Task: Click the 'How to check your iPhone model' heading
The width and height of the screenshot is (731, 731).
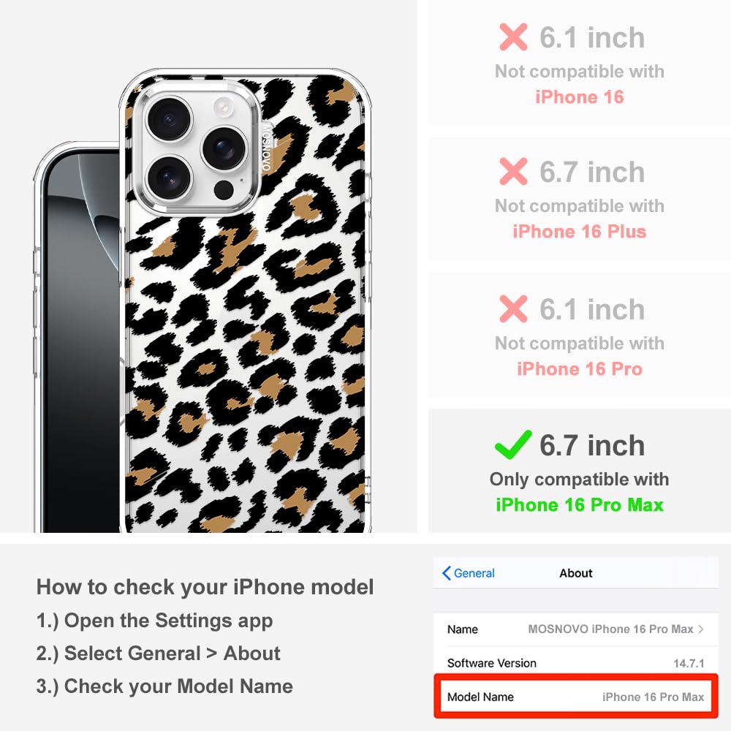Action: click(205, 586)
